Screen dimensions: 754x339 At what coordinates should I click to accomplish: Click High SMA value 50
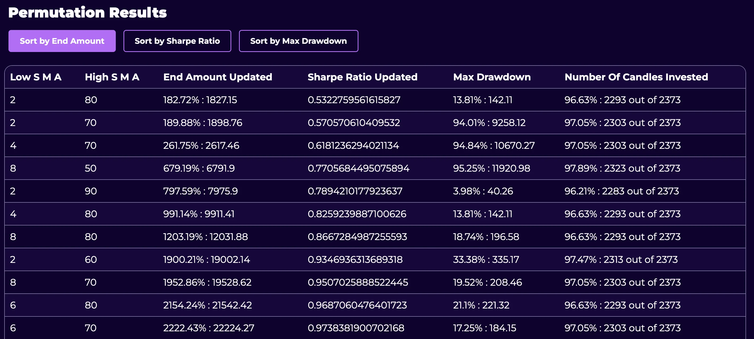click(91, 168)
